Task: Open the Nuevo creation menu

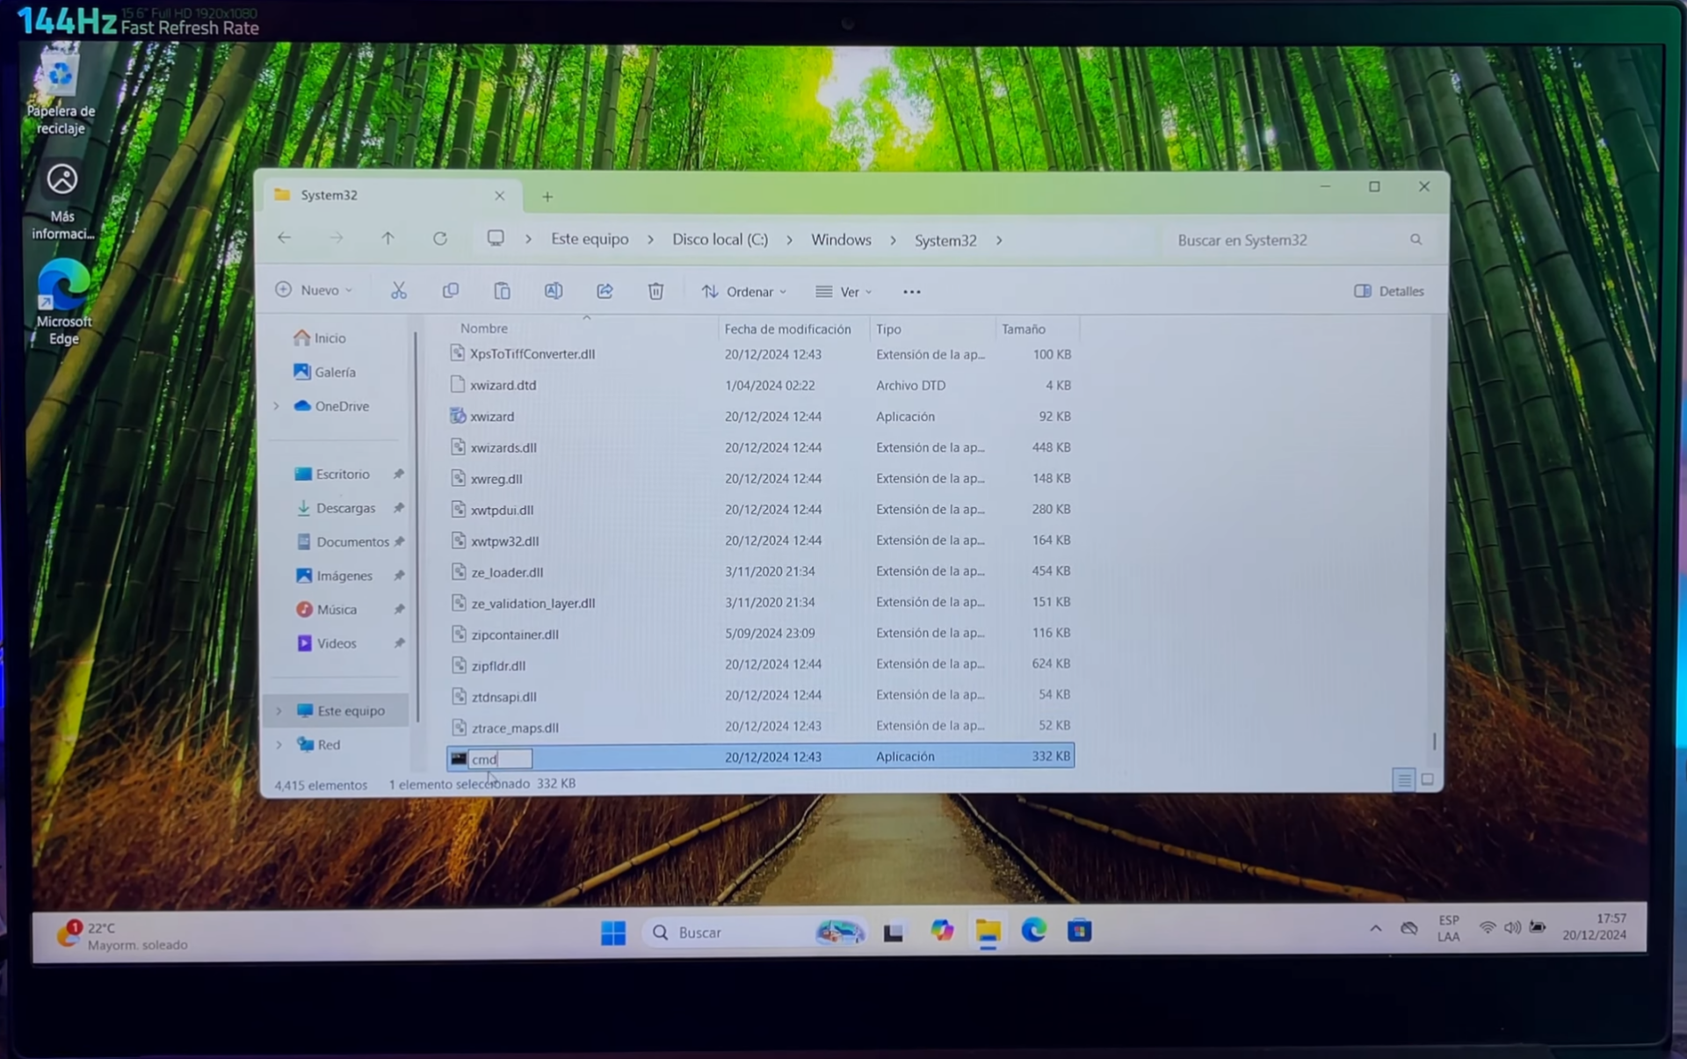Action: [314, 290]
